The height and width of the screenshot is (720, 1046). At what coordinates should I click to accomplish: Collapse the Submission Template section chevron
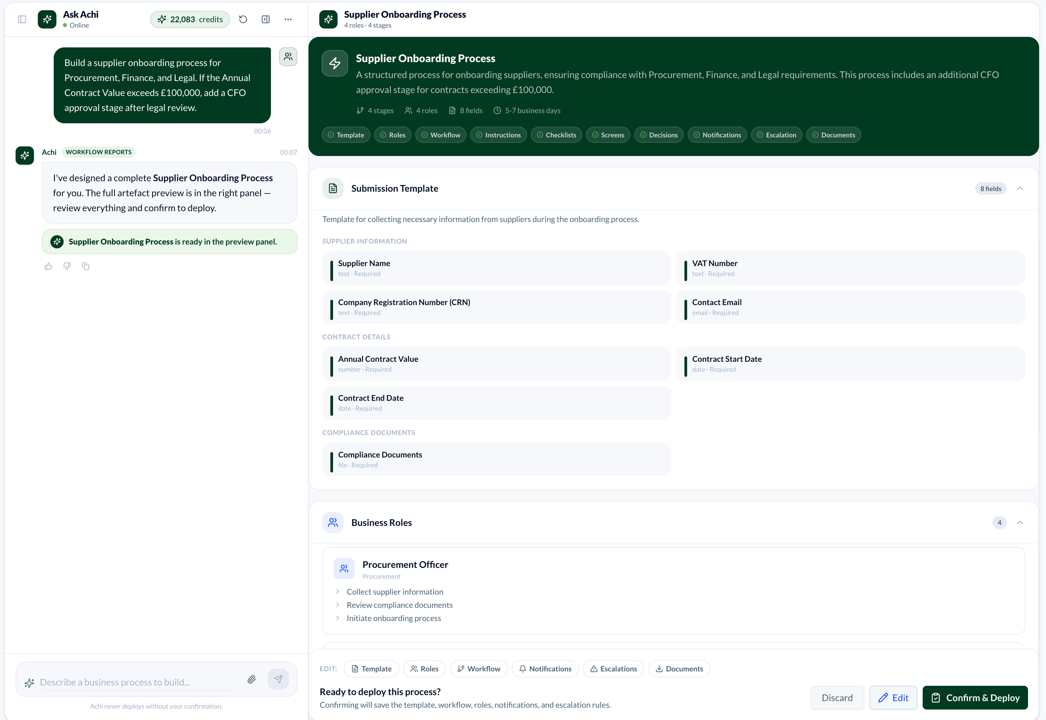tap(1020, 189)
